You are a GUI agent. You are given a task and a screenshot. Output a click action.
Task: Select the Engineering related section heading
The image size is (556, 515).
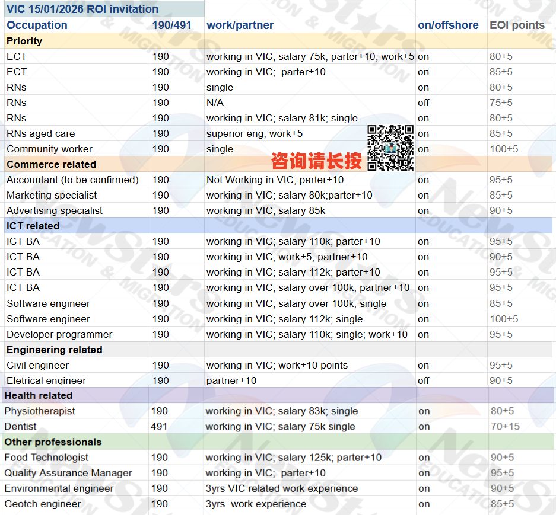click(55, 350)
